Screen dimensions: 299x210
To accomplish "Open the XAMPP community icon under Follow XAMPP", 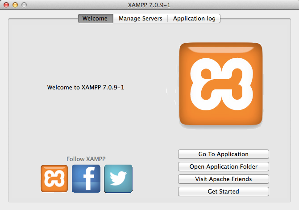I will coord(54,179).
